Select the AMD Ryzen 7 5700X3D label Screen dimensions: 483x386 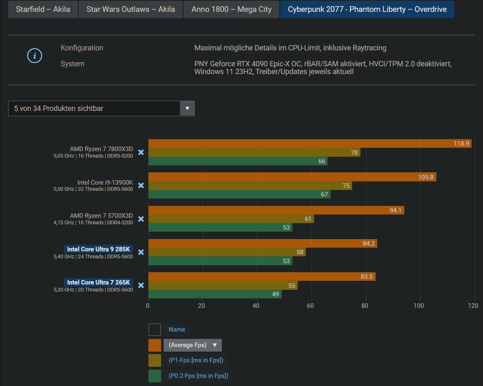click(101, 216)
